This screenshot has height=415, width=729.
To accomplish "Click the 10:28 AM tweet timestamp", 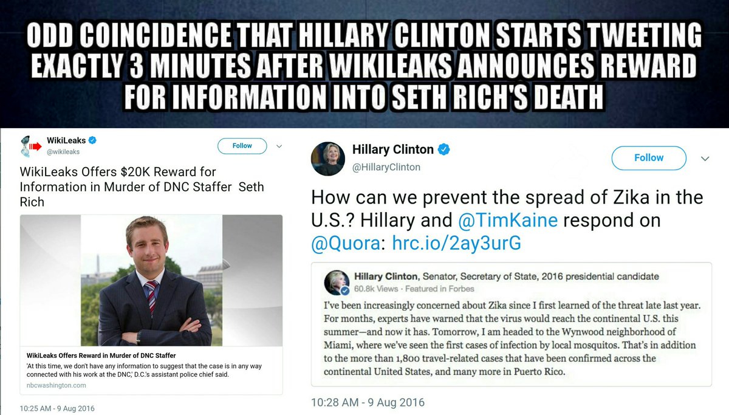I will point(368,402).
